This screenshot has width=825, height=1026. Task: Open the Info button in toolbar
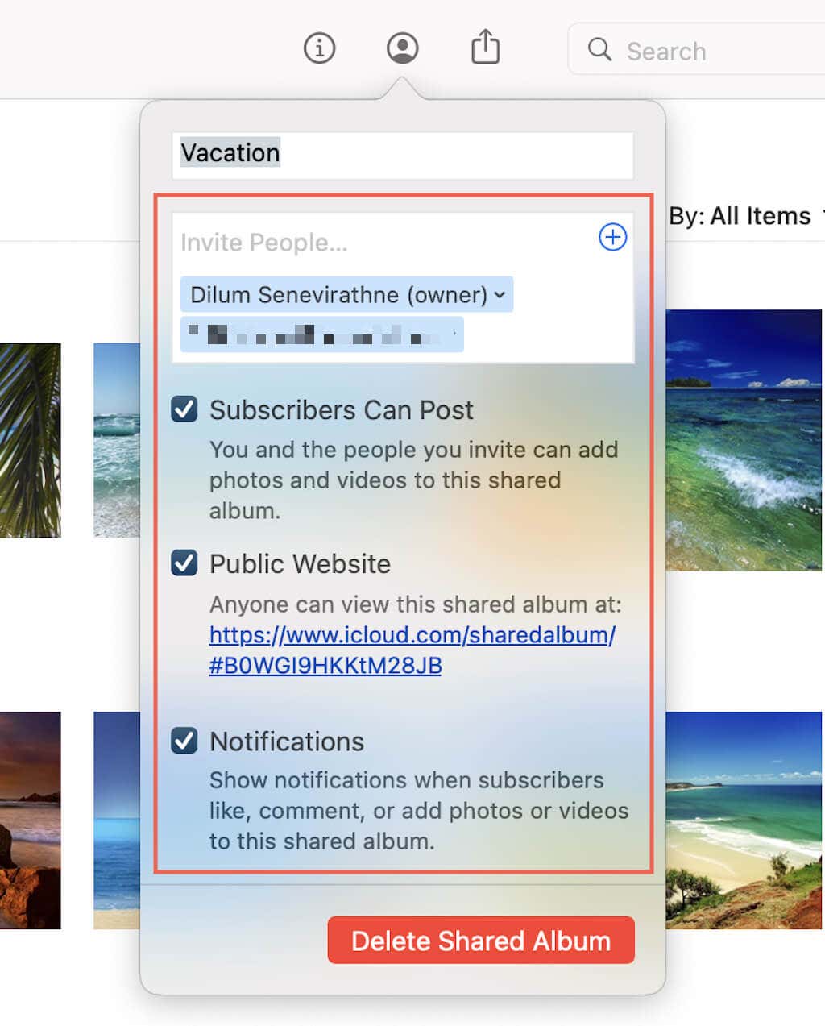tap(320, 48)
